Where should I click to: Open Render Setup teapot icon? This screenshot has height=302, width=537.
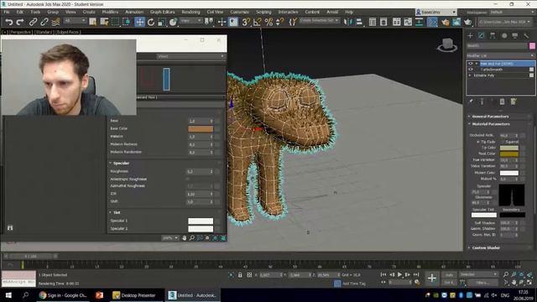coord(446,23)
